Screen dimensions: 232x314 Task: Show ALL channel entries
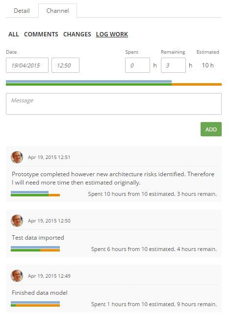pos(14,34)
